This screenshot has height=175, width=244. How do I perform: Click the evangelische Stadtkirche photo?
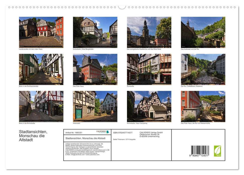coord(149,32)
